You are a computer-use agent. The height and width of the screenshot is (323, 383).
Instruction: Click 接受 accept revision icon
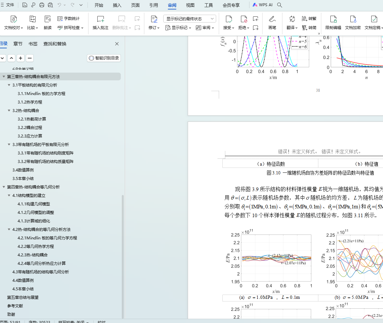(x=229, y=23)
